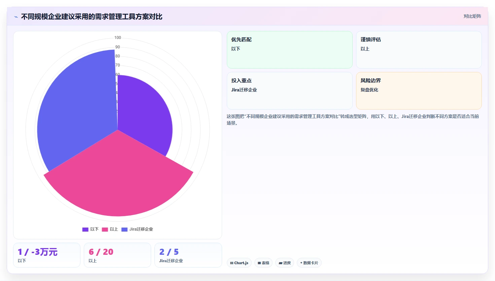Click the chart title 不同规模企业建议采用的需求管理工具方案对比
This screenshot has height=281, width=495.
pyautogui.click(x=92, y=17)
